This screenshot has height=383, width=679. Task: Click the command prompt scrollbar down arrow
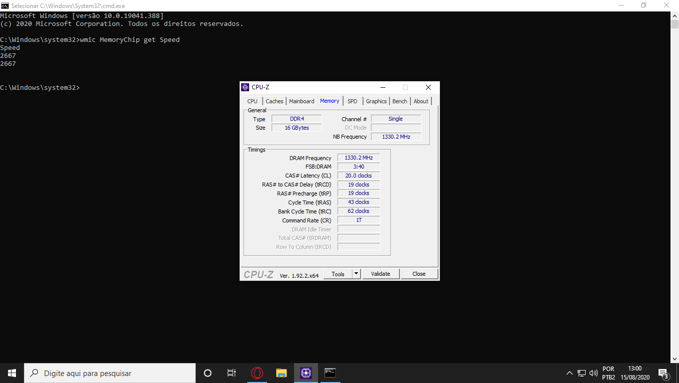click(675, 359)
